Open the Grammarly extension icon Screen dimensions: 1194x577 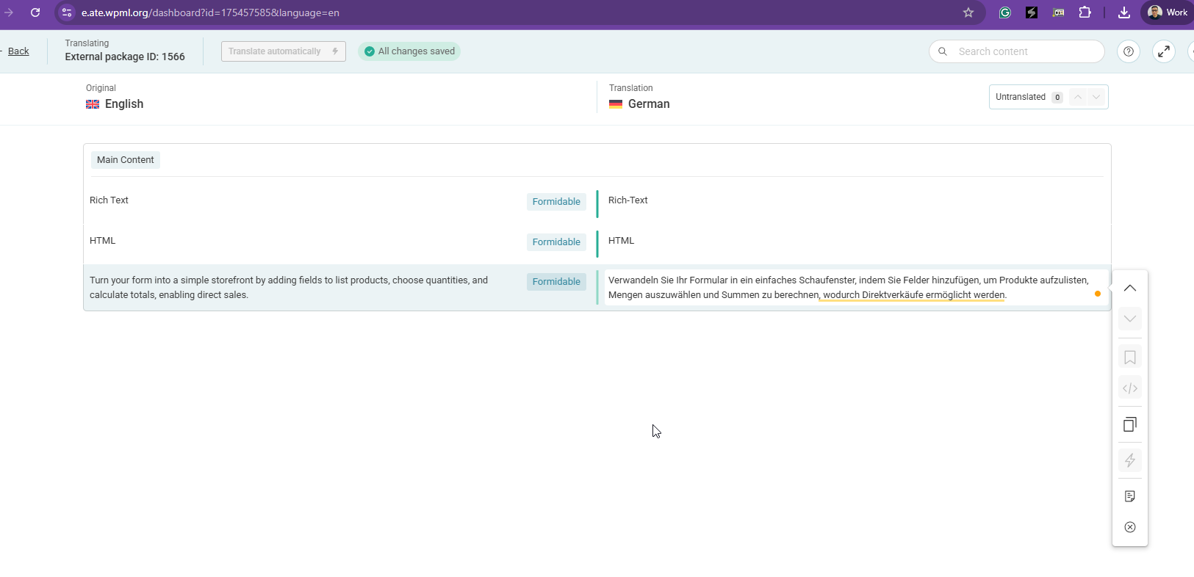point(1005,12)
